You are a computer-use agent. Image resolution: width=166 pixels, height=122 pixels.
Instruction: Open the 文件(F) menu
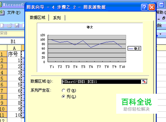click(14, 12)
